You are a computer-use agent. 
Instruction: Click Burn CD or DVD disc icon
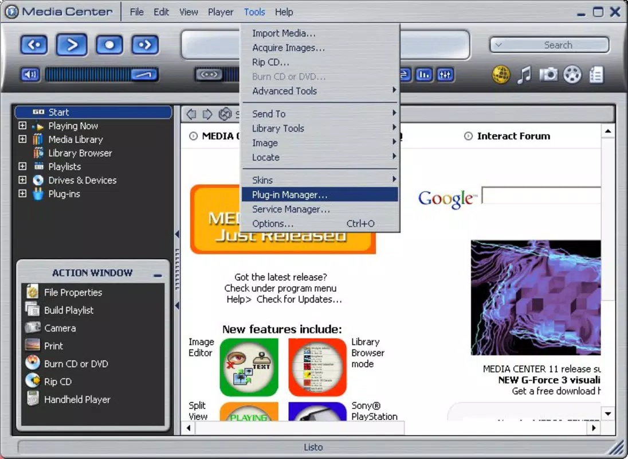pos(33,363)
